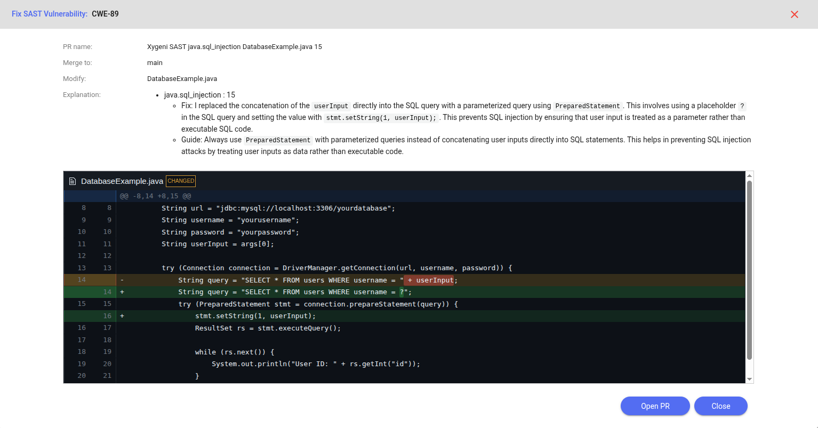Viewport: 818px width, 428px height.
Task: Click the plus marker on the stmt.setString line
Action: [122, 316]
